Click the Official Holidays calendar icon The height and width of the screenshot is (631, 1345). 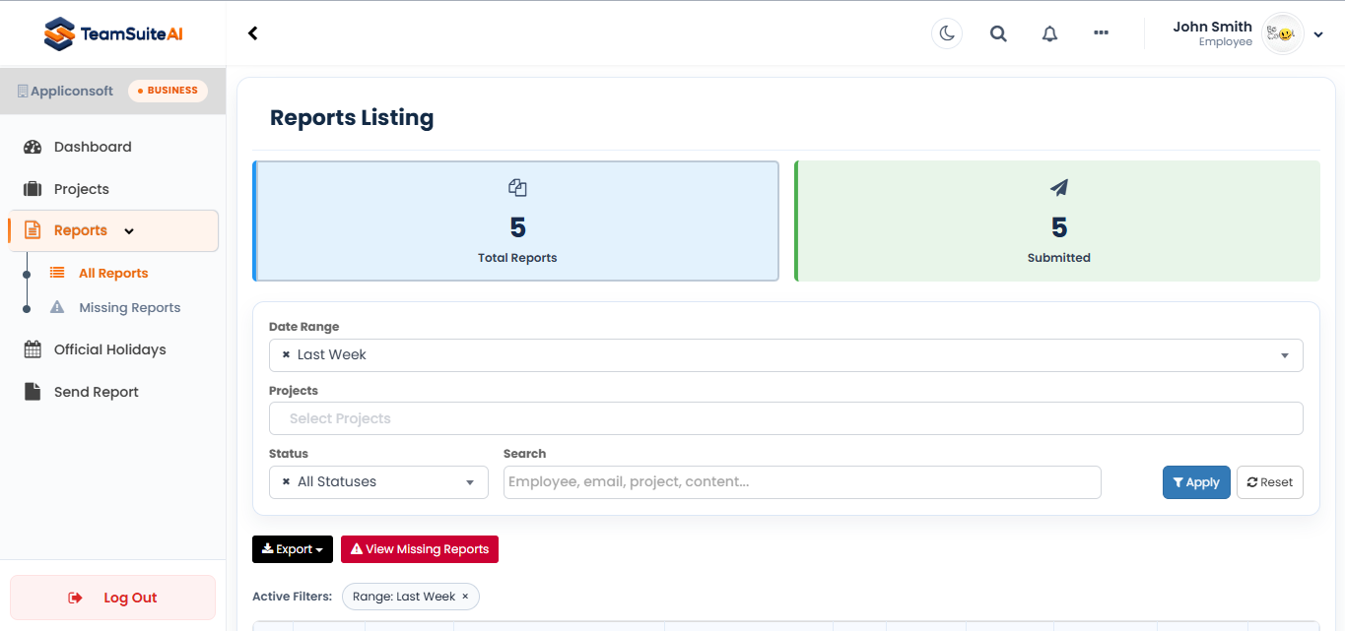pyautogui.click(x=33, y=349)
